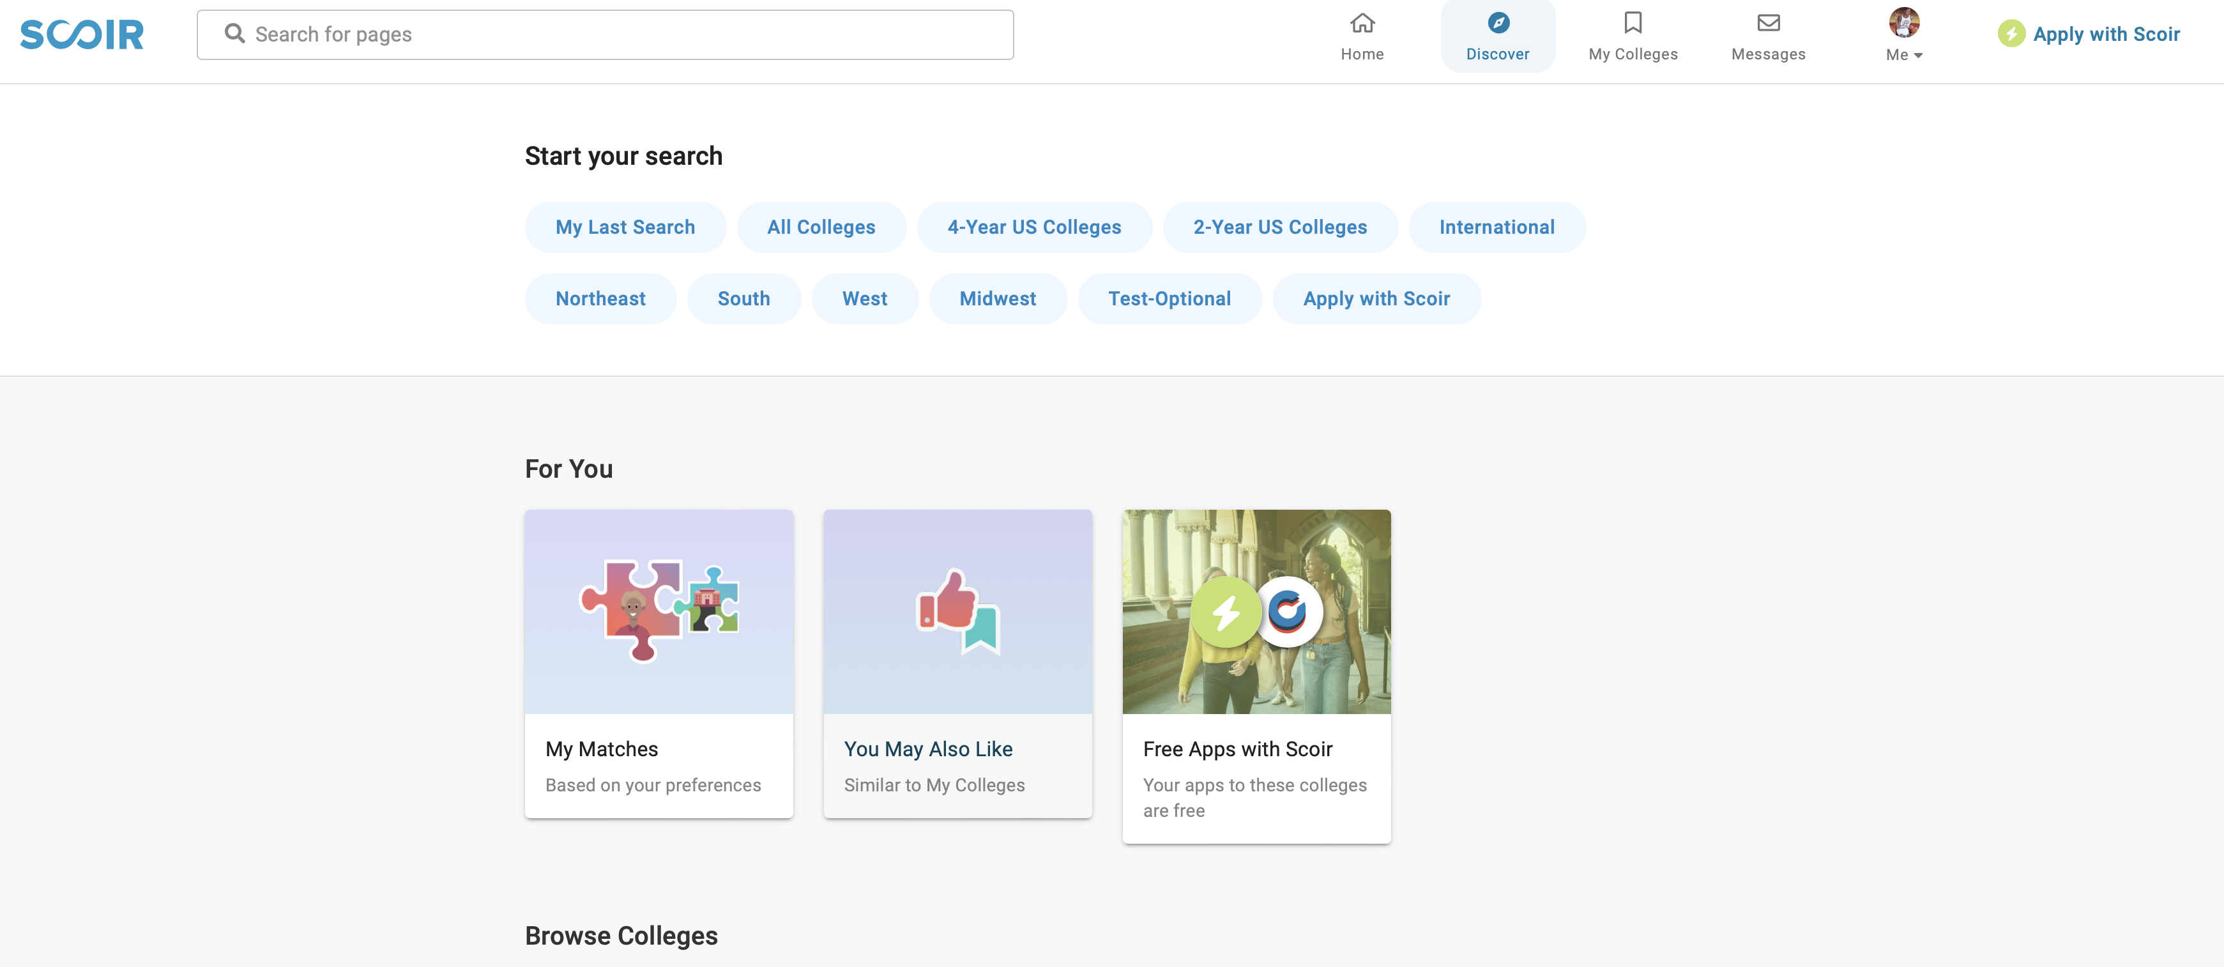Click the Scoir logo
The image size is (2224, 967).
coord(82,34)
